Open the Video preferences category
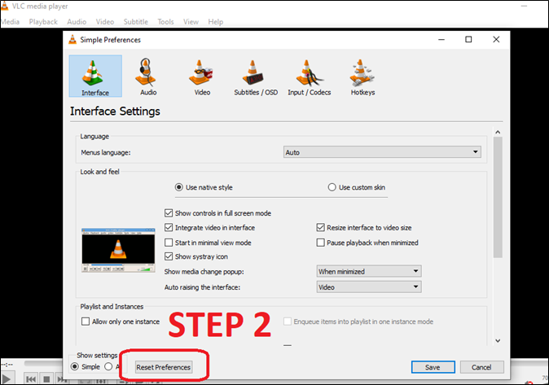 [x=202, y=77]
